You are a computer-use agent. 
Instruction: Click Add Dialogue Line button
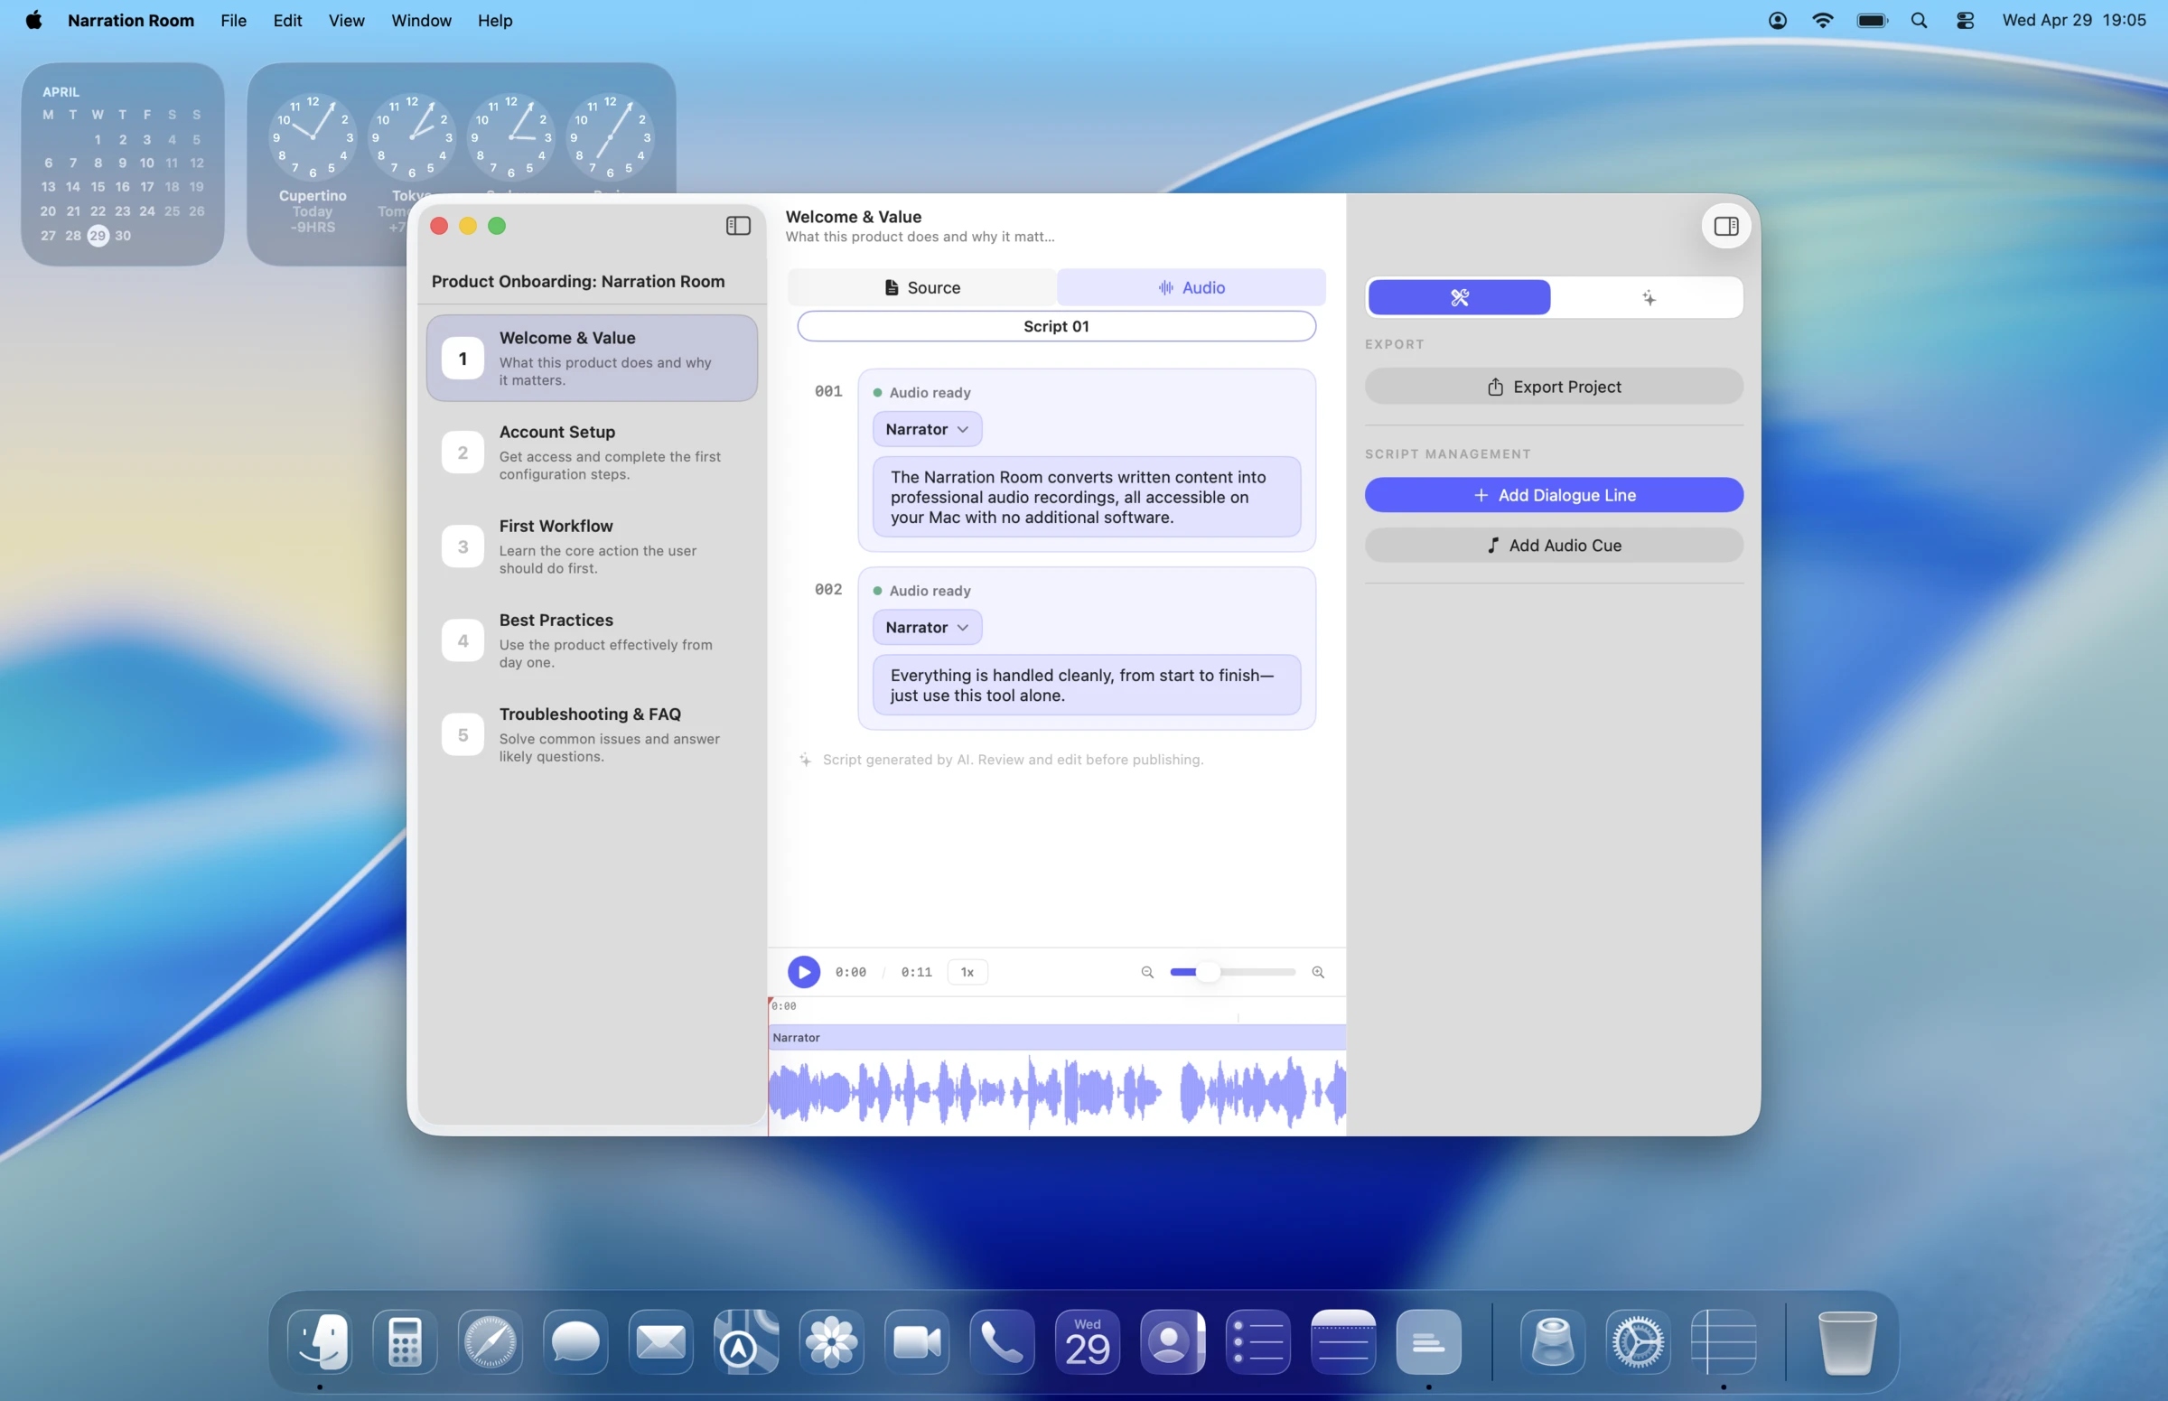pos(1553,495)
